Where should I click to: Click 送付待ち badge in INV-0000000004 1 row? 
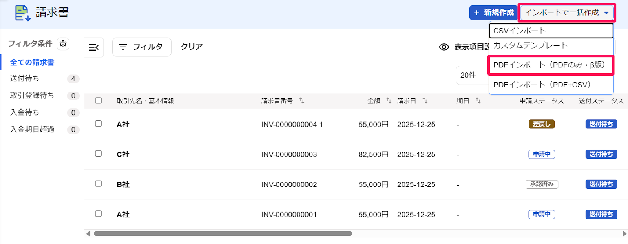click(601, 124)
